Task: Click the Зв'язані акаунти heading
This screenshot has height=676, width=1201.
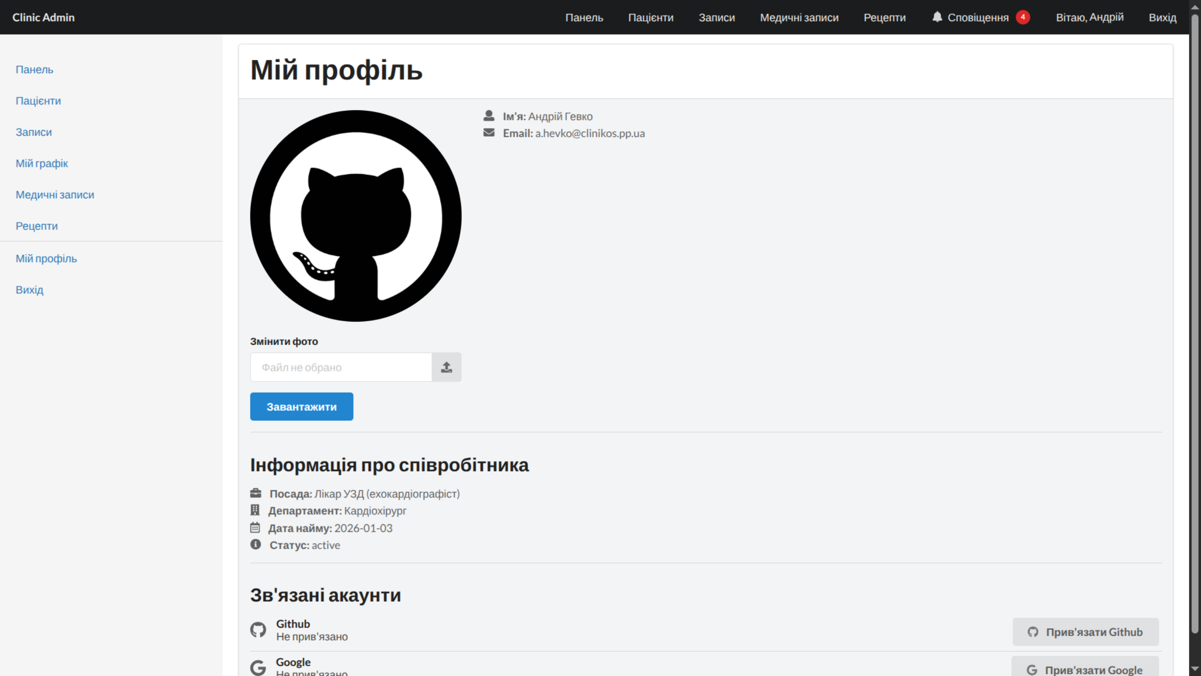Action: click(x=325, y=595)
